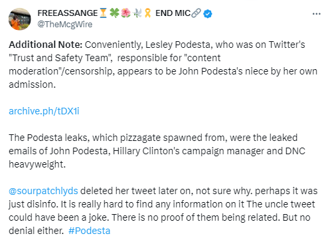Open the #Podesta hashtag
The height and width of the screenshot is (242, 330).
coord(89,231)
